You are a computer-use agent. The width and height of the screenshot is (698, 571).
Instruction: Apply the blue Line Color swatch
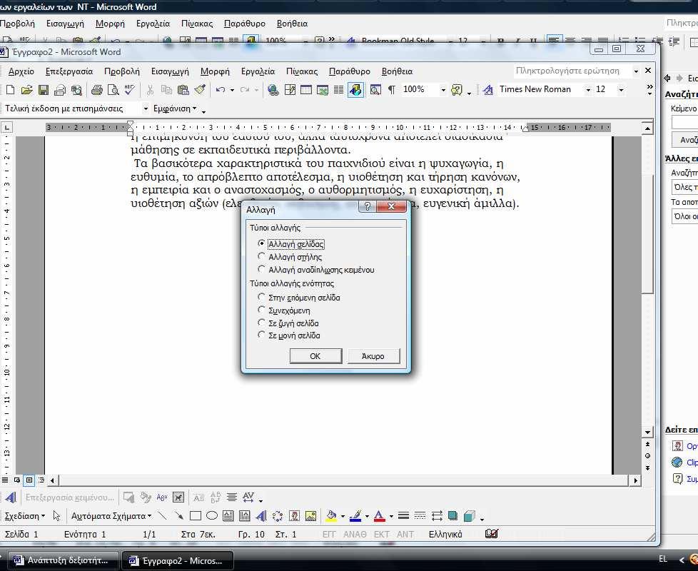[x=355, y=516]
